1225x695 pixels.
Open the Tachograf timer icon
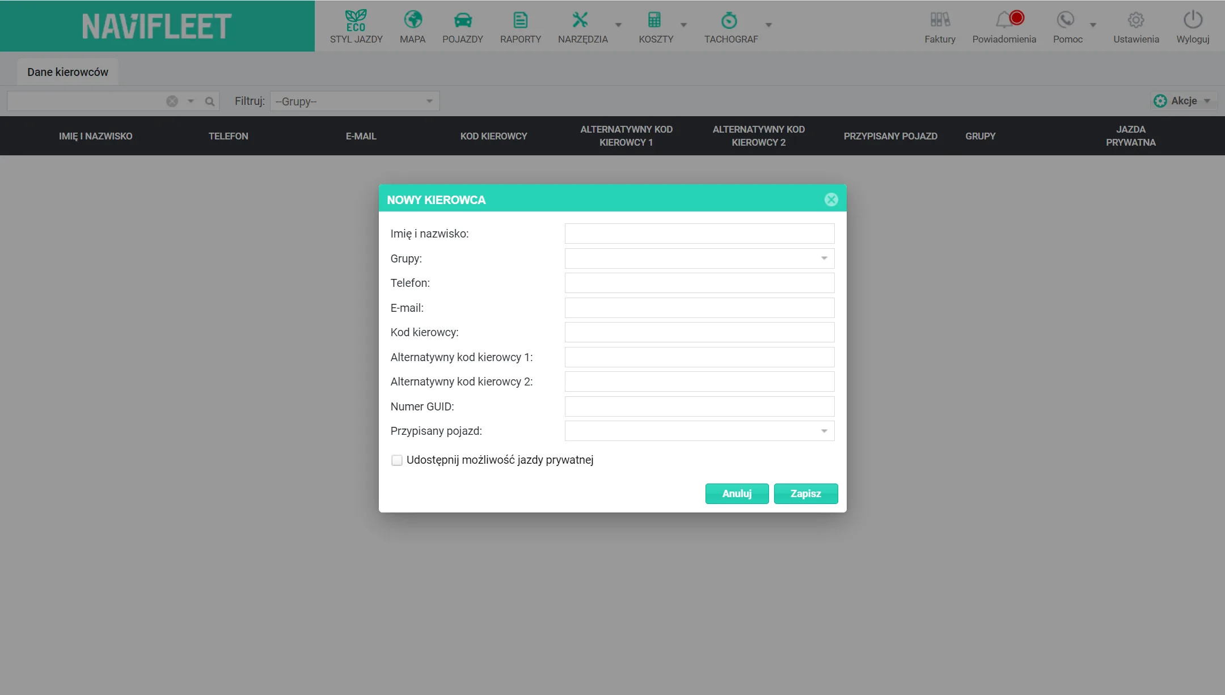(729, 20)
